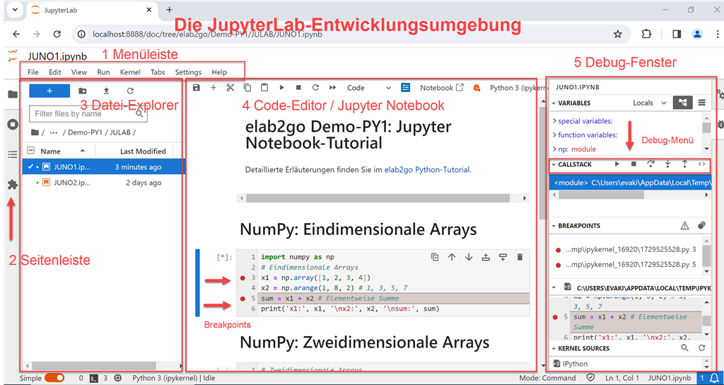Continue execution in debug menu
724x385 pixels.
(617, 164)
